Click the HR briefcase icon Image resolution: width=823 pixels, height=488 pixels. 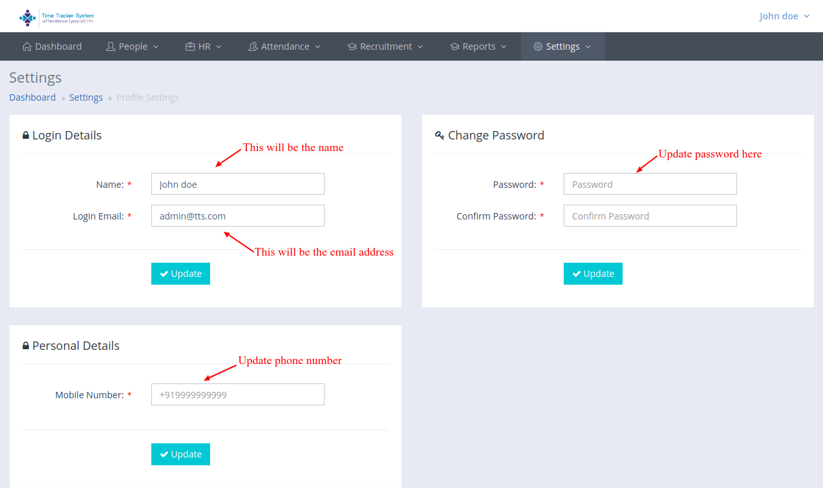[x=190, y=46]
